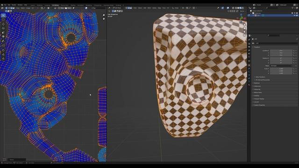Screen dimensions: 299x168
Task: Toggle snapping in the 3D viewport header
Action: point(187,8)
